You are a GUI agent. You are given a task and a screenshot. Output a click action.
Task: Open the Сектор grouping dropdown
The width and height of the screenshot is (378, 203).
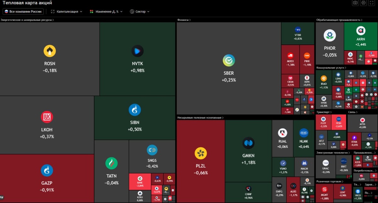pyautogui.click(x=140, y=12)
